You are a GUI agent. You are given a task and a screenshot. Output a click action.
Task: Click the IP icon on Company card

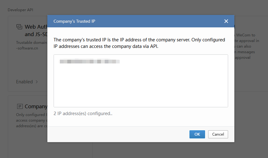pos(19,106)
